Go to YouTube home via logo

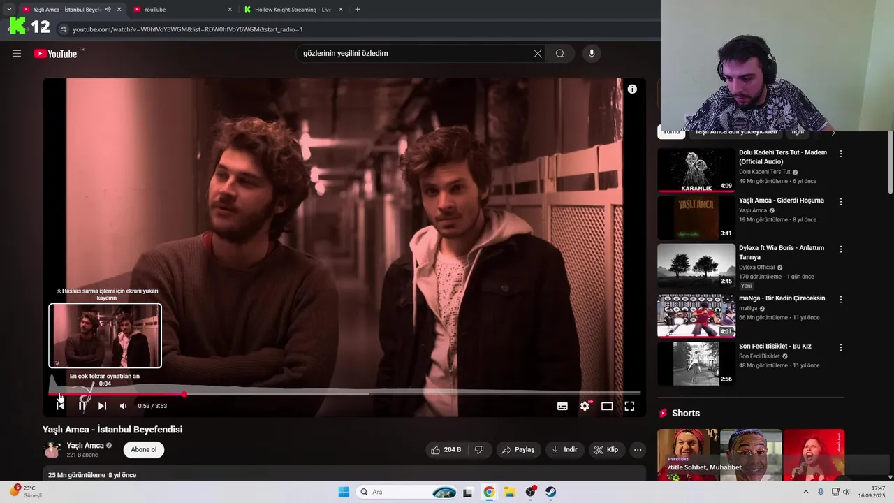[55, 54]
